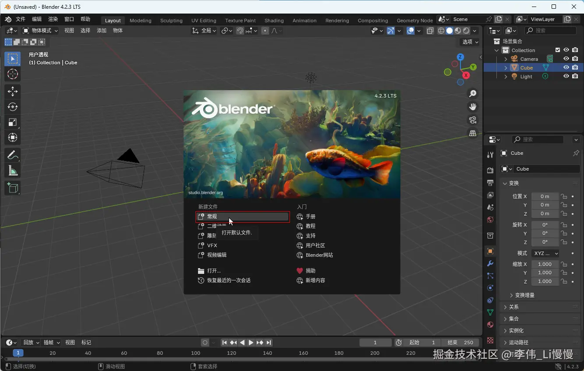Expand the Camera tree item

(506, 59)
